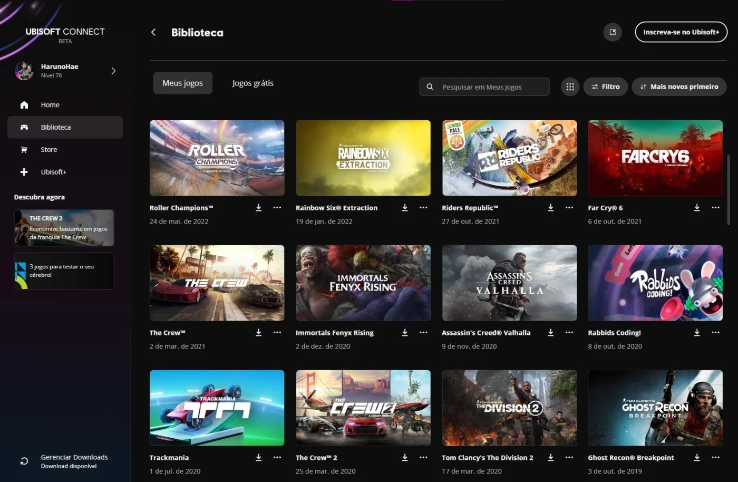Open Store from the sidebar

[65, 150]
